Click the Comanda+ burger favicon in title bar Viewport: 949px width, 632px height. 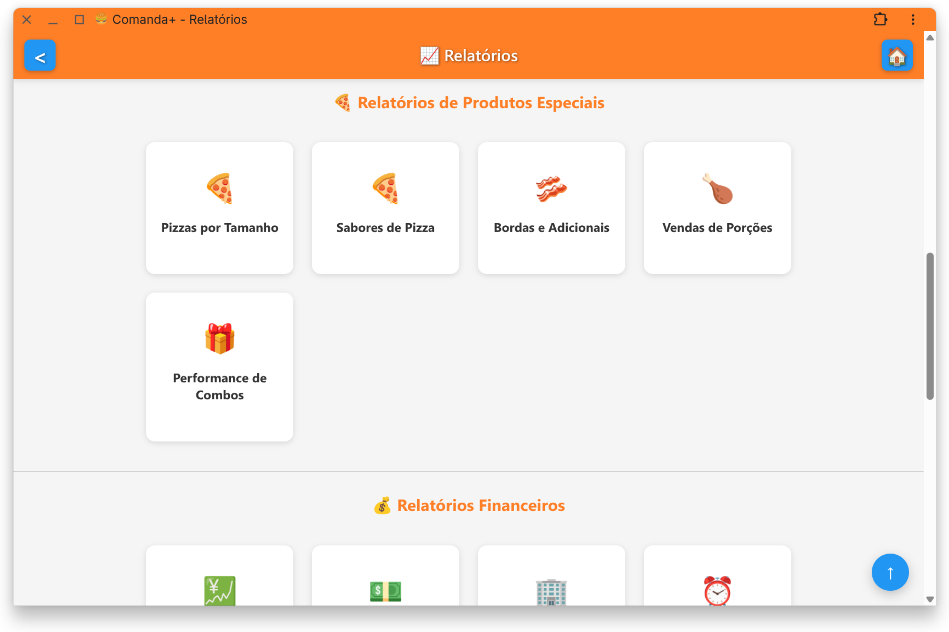tap(100, 19)
